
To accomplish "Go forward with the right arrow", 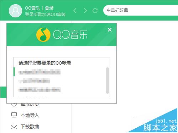I will (x=85, y=11).
